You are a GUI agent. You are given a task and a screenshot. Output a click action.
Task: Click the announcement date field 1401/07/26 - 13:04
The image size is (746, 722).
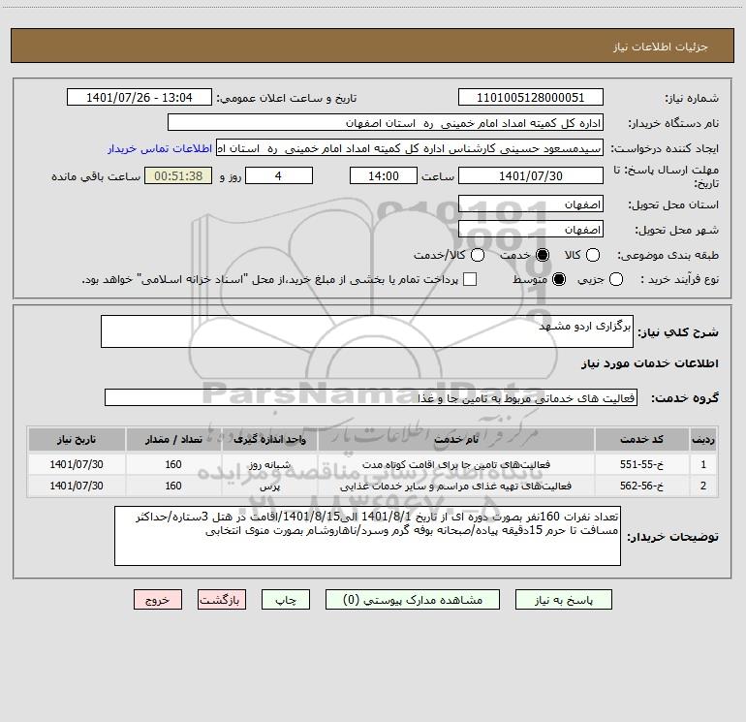[x=140, y=98]
